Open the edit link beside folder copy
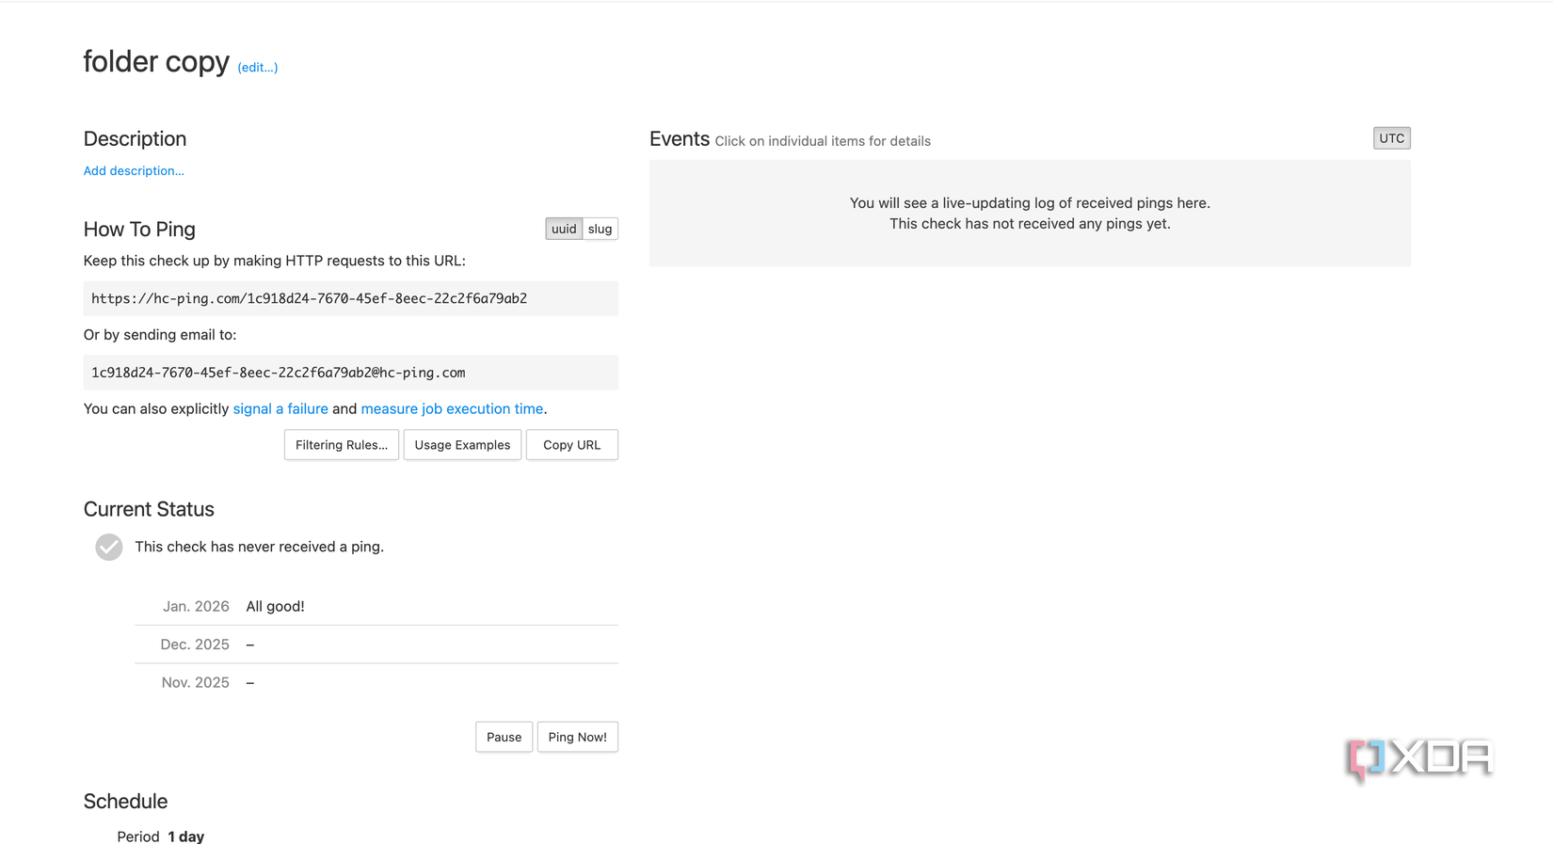This screenshot has width=1553, height=844. click(258, 68)
